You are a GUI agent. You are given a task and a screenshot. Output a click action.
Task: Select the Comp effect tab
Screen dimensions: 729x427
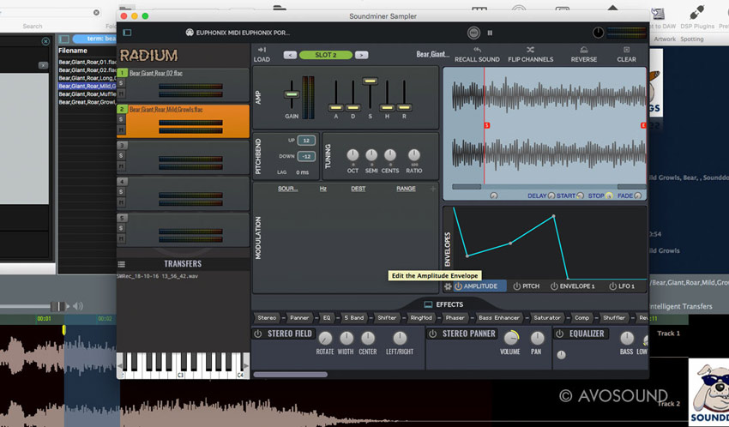[581, 318]
